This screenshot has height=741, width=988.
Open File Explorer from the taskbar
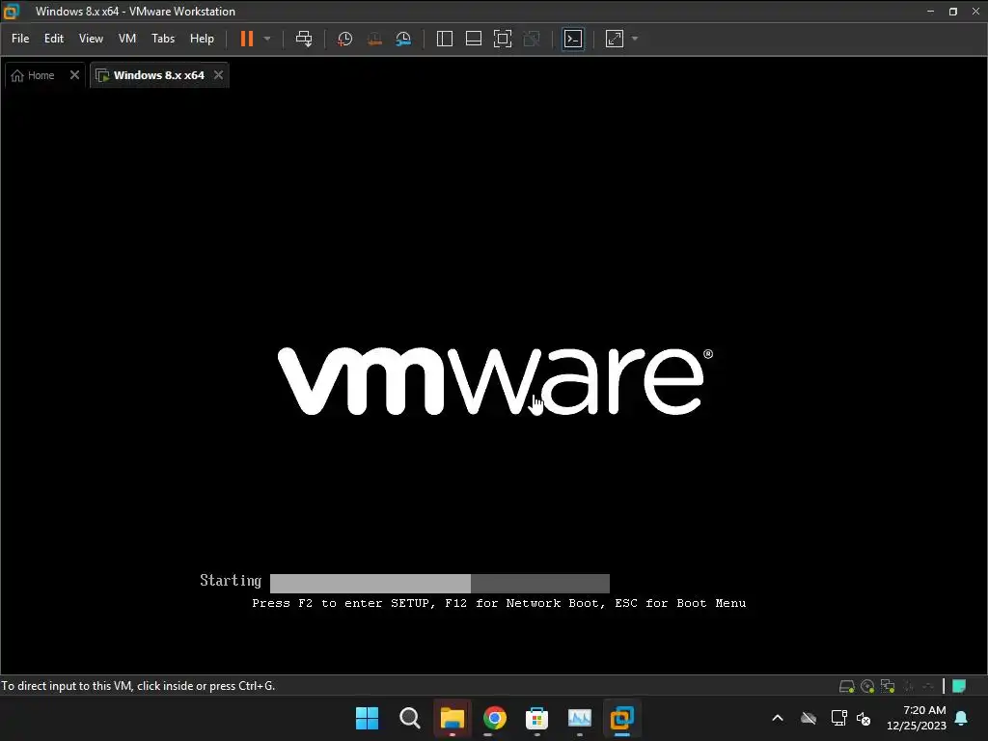[x=453, y=718]
